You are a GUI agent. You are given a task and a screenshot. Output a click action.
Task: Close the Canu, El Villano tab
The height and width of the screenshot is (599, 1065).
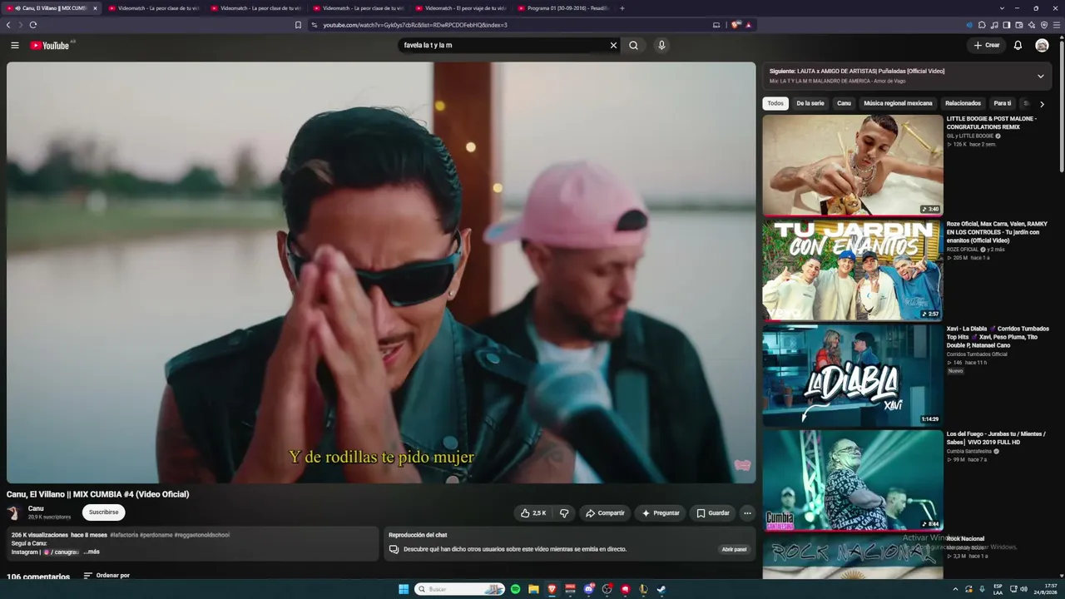(x=95, y=8)
